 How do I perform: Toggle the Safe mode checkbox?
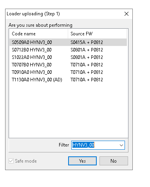click(x=11, y=161)
